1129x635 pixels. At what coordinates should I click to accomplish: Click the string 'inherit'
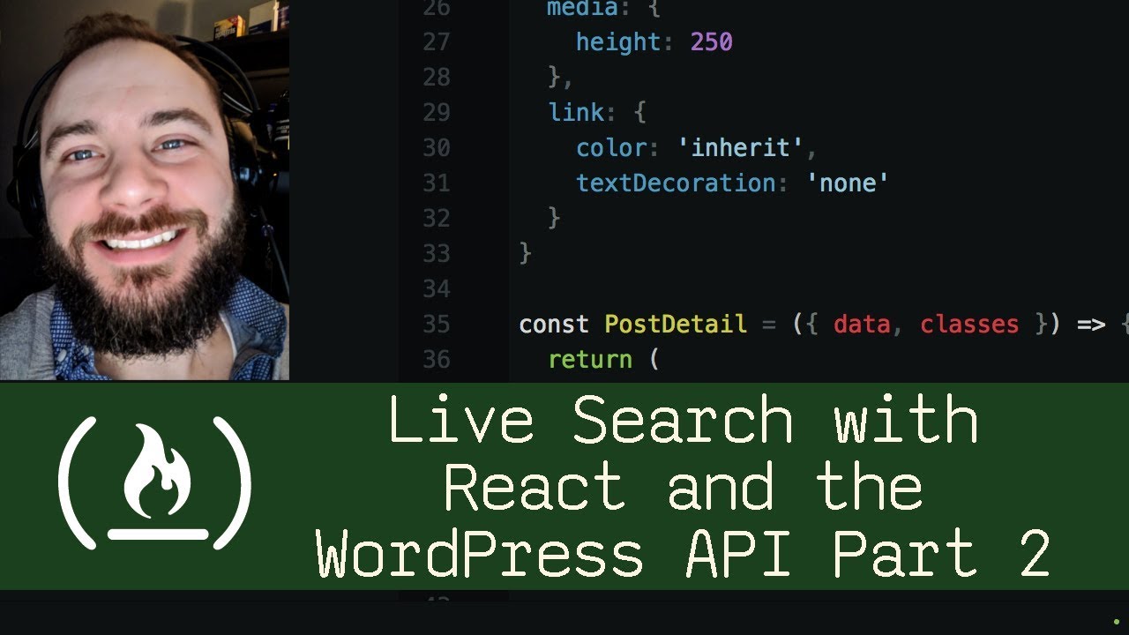(740, 147)
